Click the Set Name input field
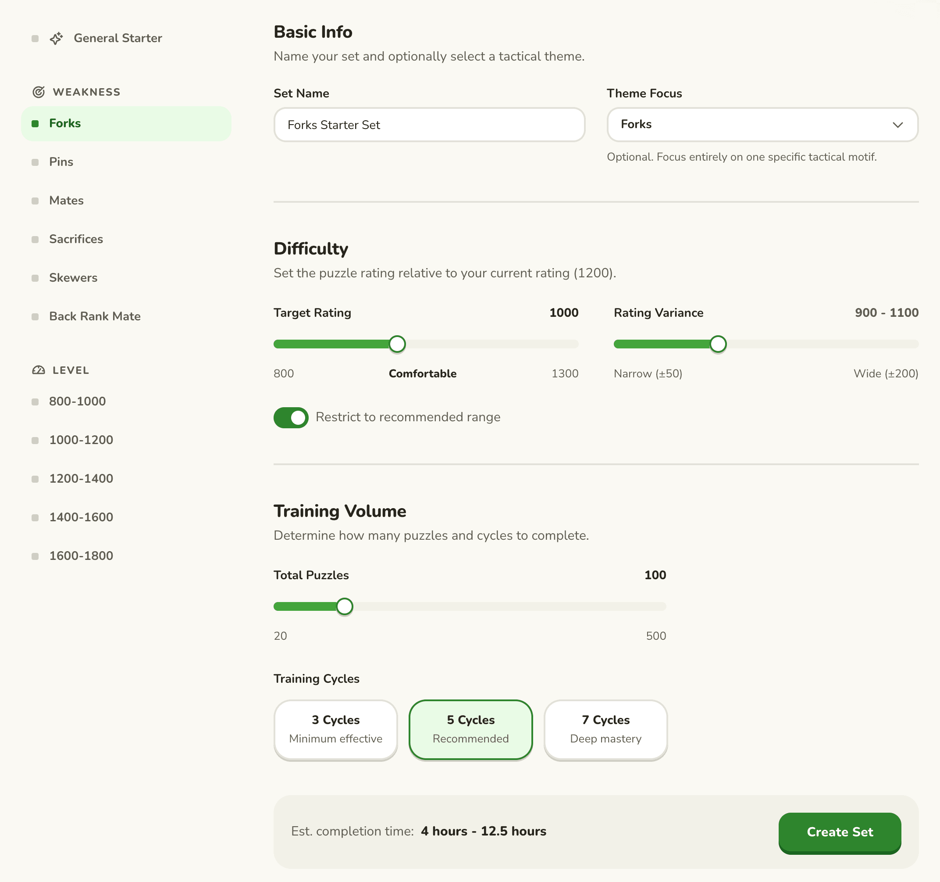940x882 pixels. 429,125
